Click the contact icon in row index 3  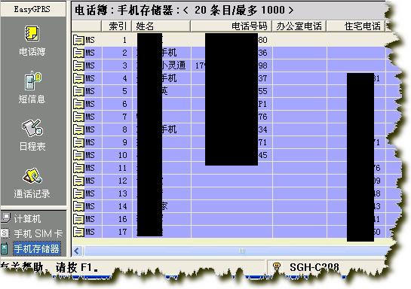coord(78,65)
